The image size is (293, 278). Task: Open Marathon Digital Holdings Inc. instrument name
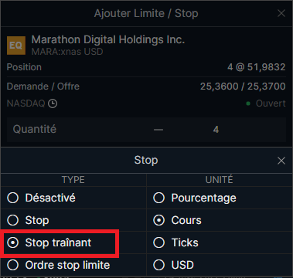click(x=108, y=39)
